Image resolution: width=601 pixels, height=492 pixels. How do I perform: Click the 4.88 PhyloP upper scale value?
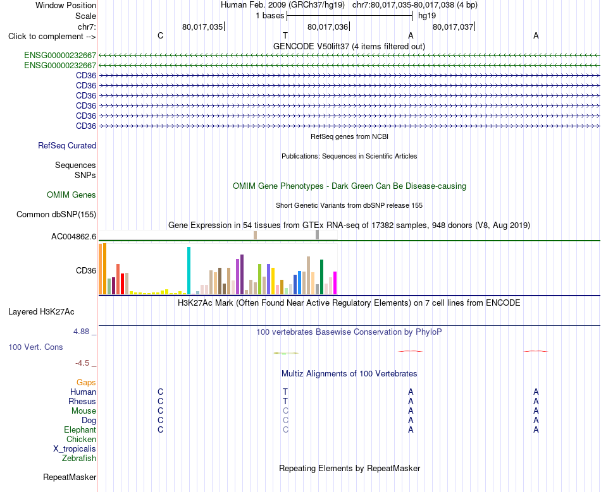[x=81, y=332]
